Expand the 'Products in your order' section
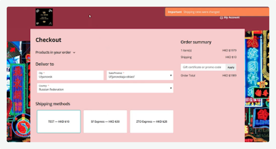This screenshot has height=149, width=276. click(53, 53)
